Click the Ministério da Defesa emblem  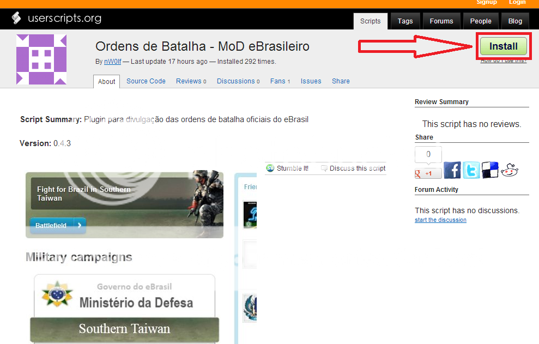[x=57, y=294]
